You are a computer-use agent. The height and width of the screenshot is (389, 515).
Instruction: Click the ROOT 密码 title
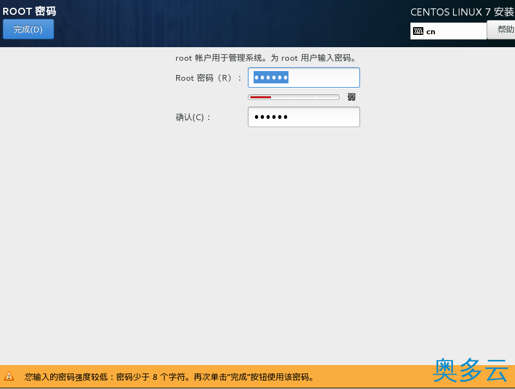click(x=29, y=11)
